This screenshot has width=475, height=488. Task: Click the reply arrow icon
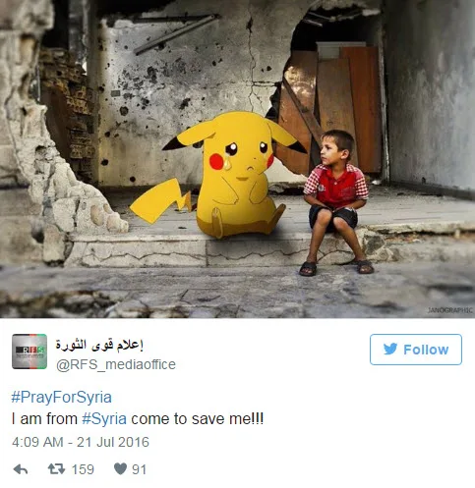click(21, 469)
